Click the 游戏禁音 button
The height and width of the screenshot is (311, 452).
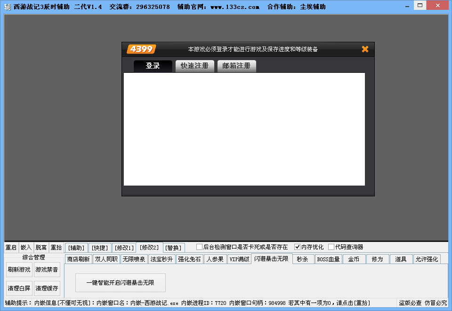pyautogui.click(x=47, y=270)
